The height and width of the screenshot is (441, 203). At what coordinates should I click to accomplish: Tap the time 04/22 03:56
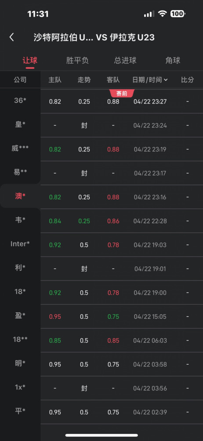(150, 389)
